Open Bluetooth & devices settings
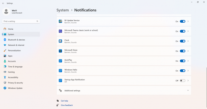Screen dimensions: 207x109 point(21,40)
